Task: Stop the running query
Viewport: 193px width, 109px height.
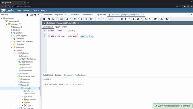Action: tap(122, 19)
